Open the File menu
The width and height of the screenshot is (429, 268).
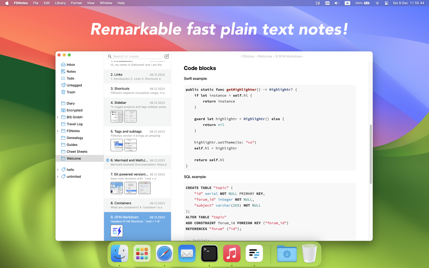point(35,3)
